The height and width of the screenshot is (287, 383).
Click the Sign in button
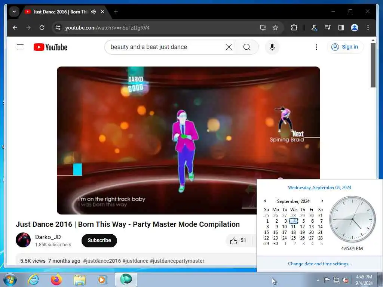[x=345, y=47]
